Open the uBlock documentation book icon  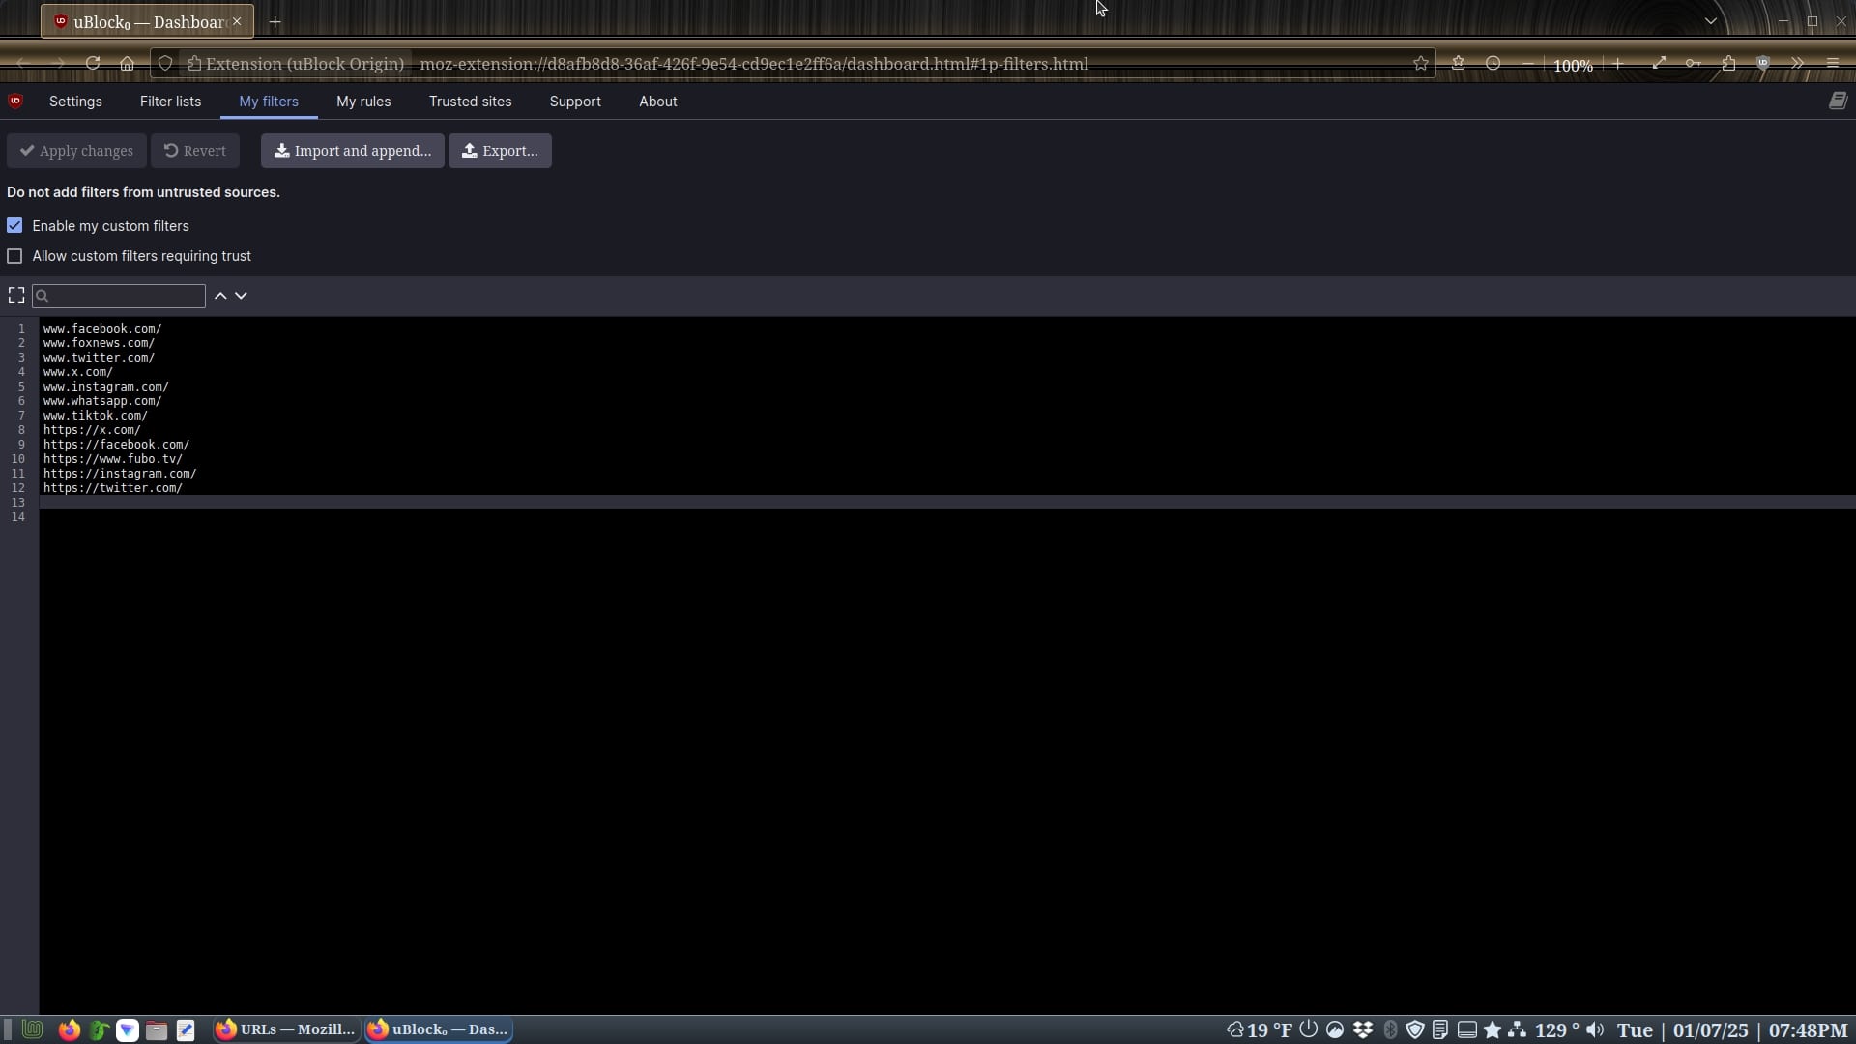pos(1838,101)
